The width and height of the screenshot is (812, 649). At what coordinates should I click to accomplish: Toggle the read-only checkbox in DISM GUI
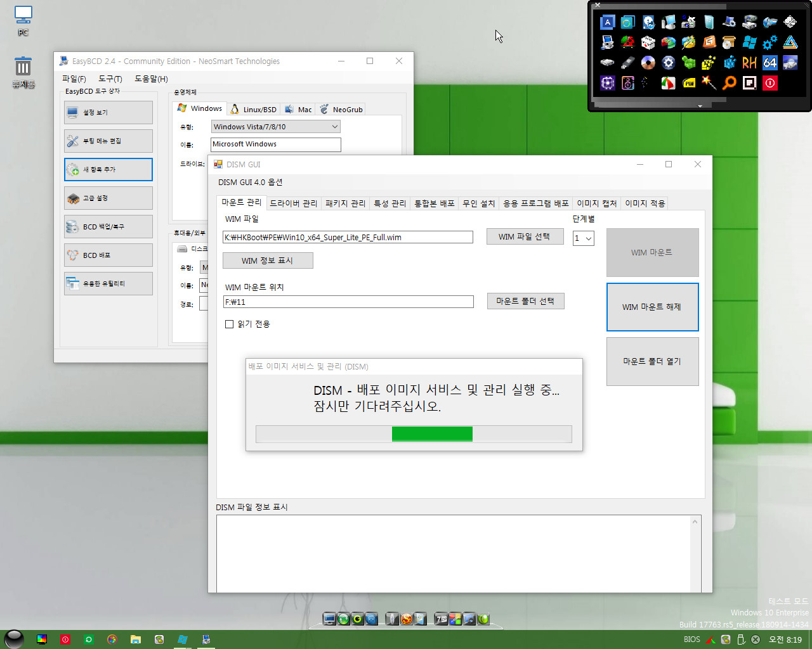pos(229,324)
